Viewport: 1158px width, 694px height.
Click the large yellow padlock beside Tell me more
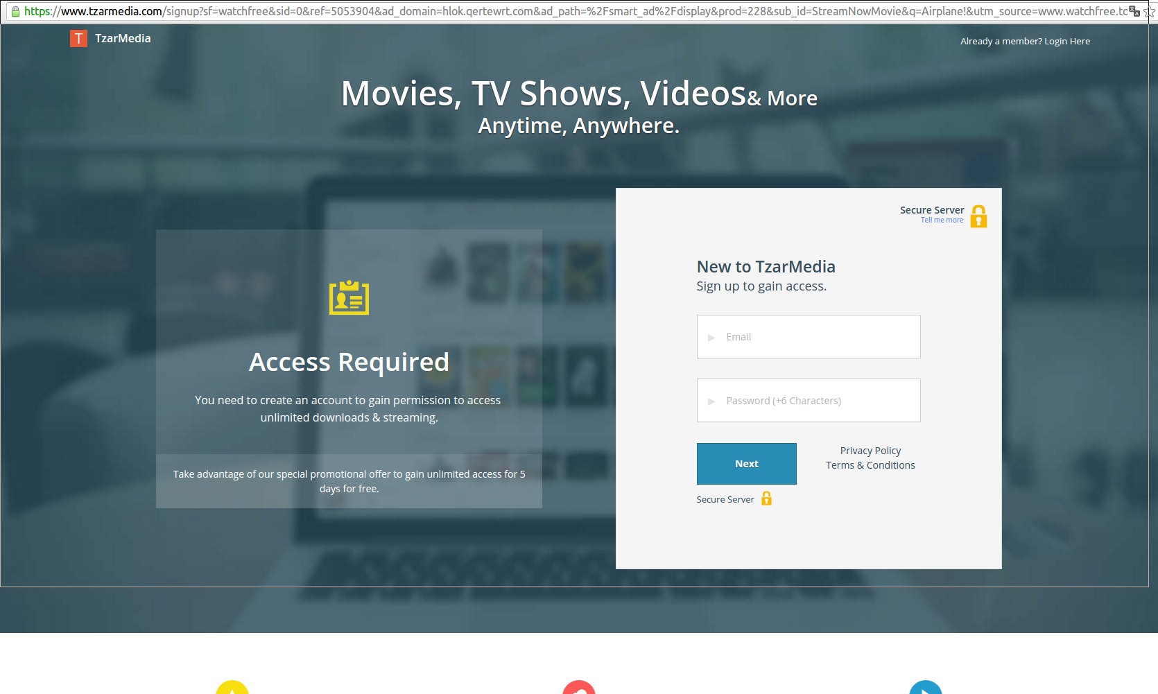pos(978,216)
